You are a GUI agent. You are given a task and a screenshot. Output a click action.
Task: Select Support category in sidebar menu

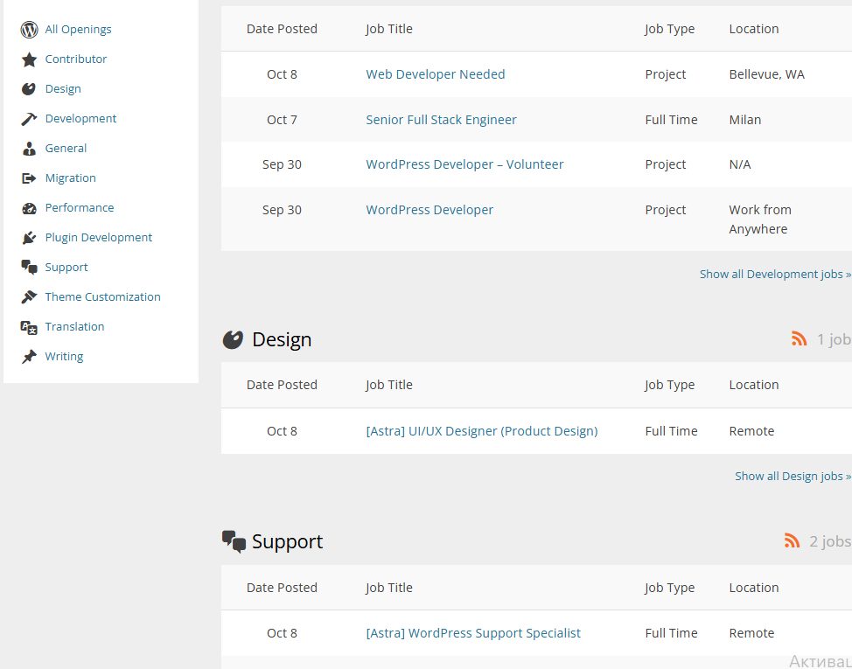pyautogui.click(x=66, y=268)
